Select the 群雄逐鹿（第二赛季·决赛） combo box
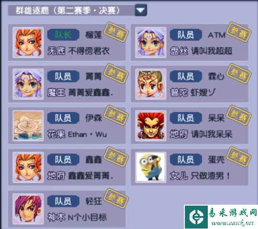The width and height of the screenshot is (258, 229). pos(77,10)
